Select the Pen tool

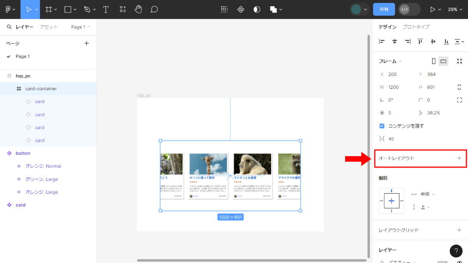(87, 9)
